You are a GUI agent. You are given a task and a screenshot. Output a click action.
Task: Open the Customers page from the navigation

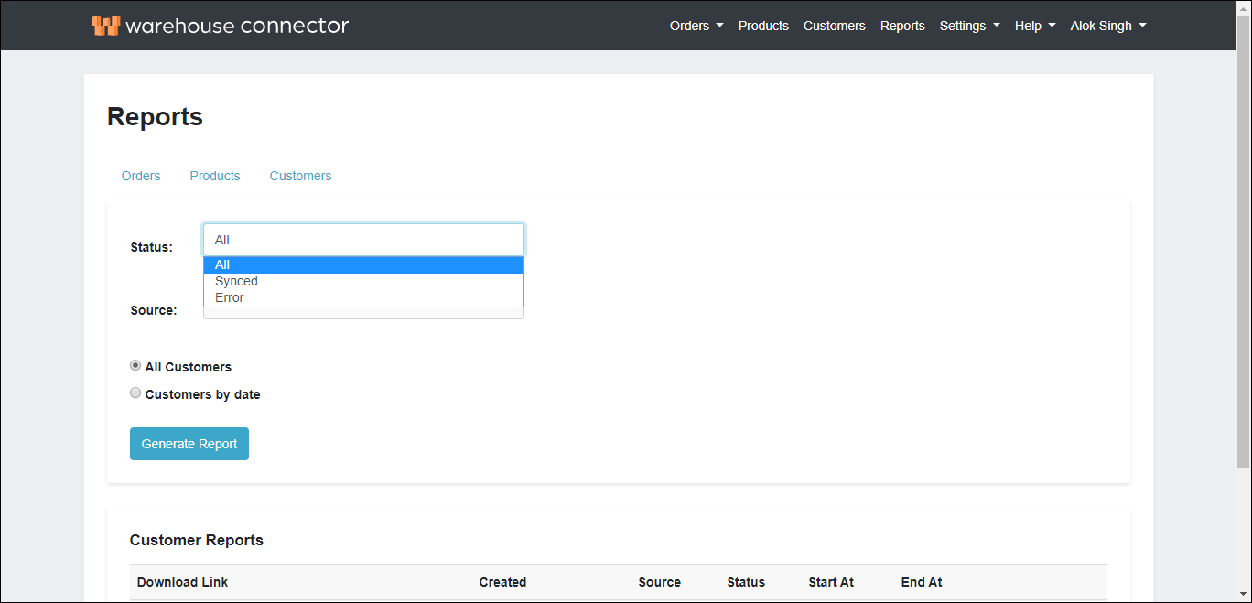pos(834,26)
